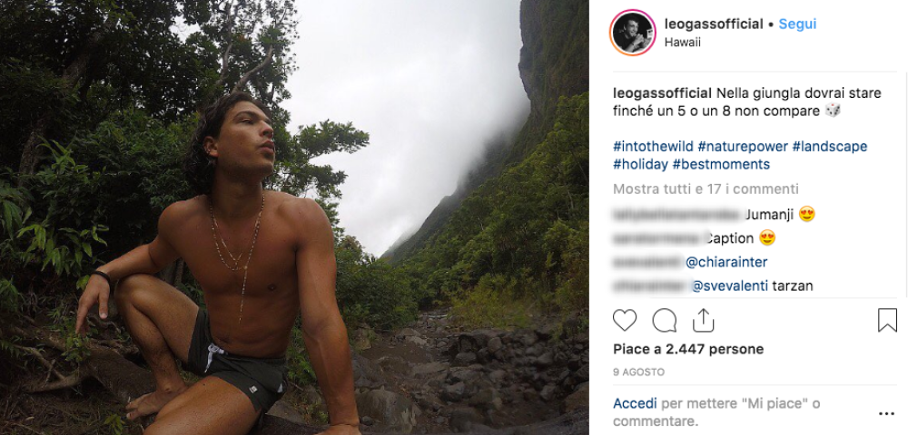Toggle the bookmark save icon
Image resolution: width=908 pixels, height=435 pixels.
[x=887, y=320]
